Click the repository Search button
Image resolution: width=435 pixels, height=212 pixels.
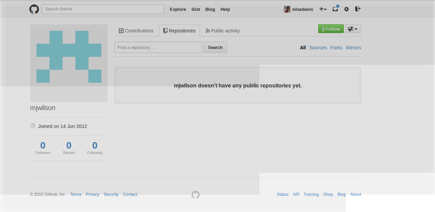(x=215, y=47)
